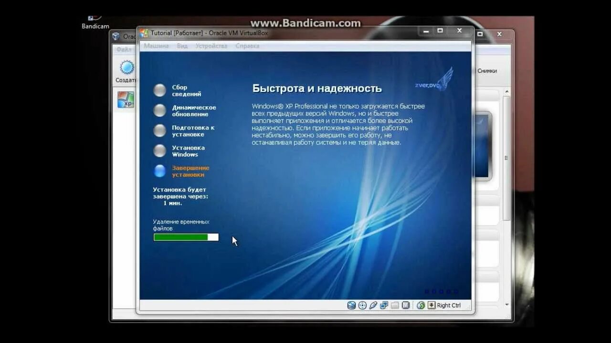Click the Удаление временных файлов status text
Image resolution: width=611 pixels, height=343 pixels.
[181, 225]
